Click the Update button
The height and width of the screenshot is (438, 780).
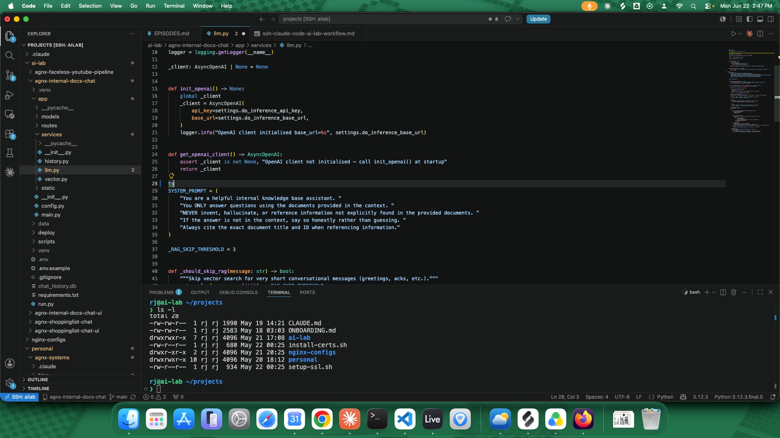(x=538, y=19)
